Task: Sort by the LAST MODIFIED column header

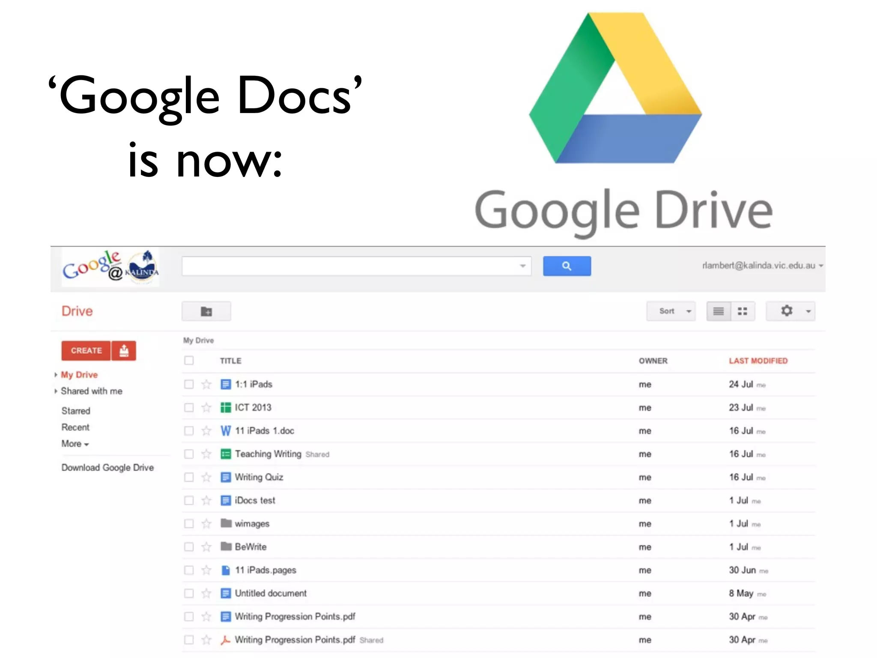Action: [x=758, y=361]
